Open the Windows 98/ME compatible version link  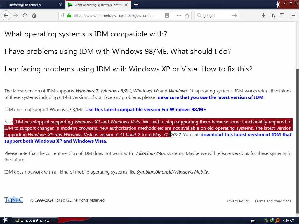(x=145, y=110)
